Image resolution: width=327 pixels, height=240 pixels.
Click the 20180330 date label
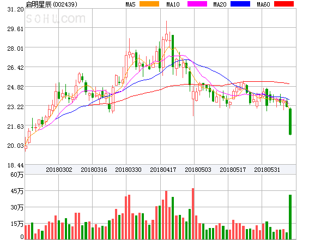click(128, 170)
